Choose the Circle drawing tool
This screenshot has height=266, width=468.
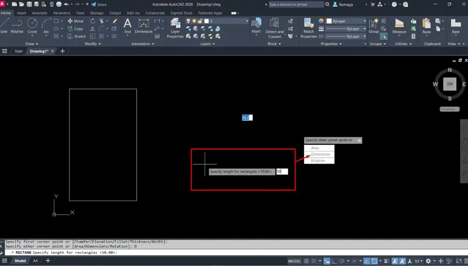(32, 25)
